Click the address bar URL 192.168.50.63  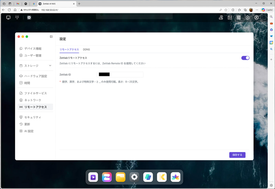[x=50, y=10]
